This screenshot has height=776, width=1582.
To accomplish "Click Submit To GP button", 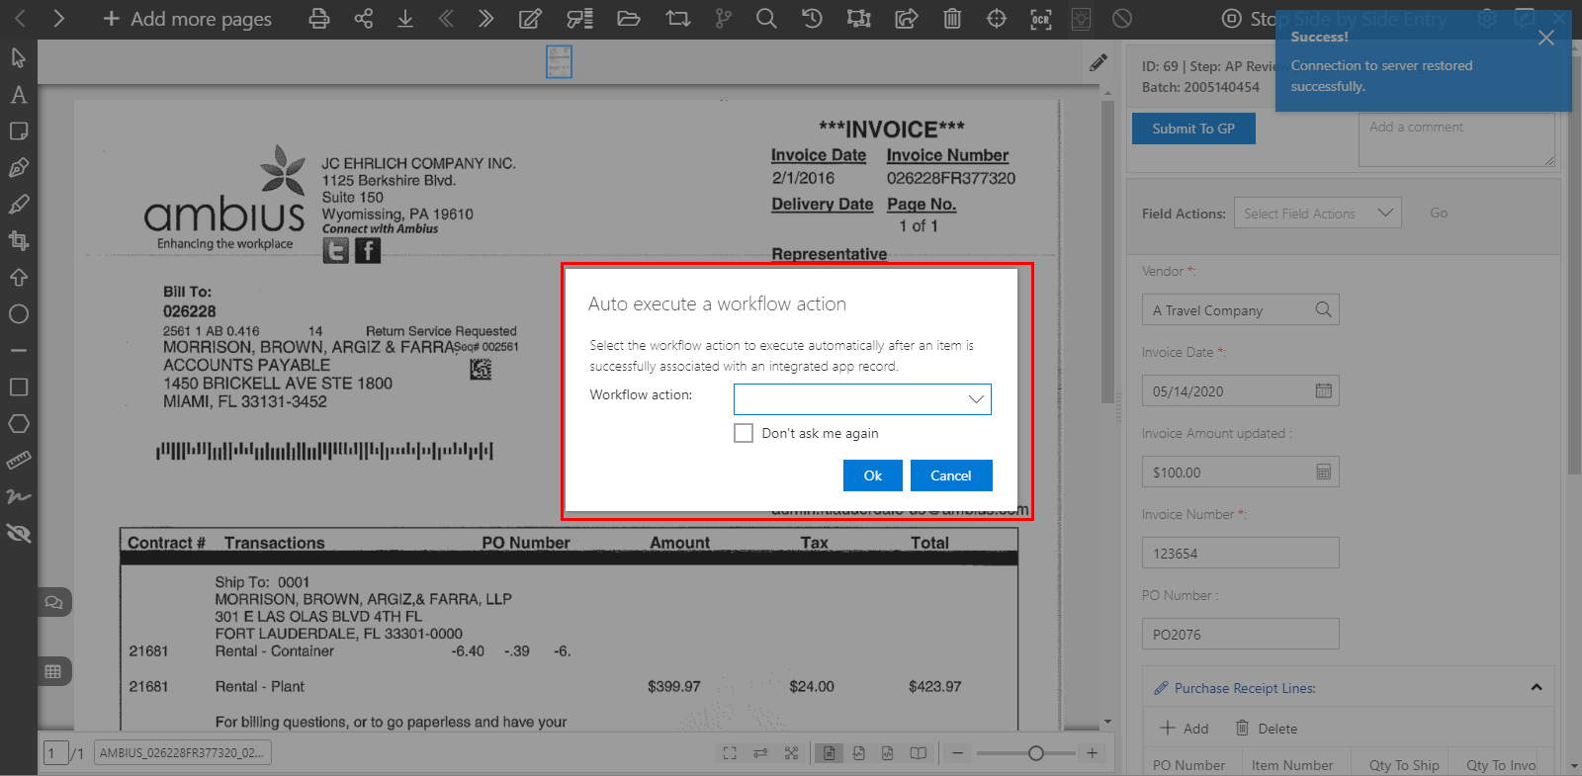I will [x=1193, y=129].
